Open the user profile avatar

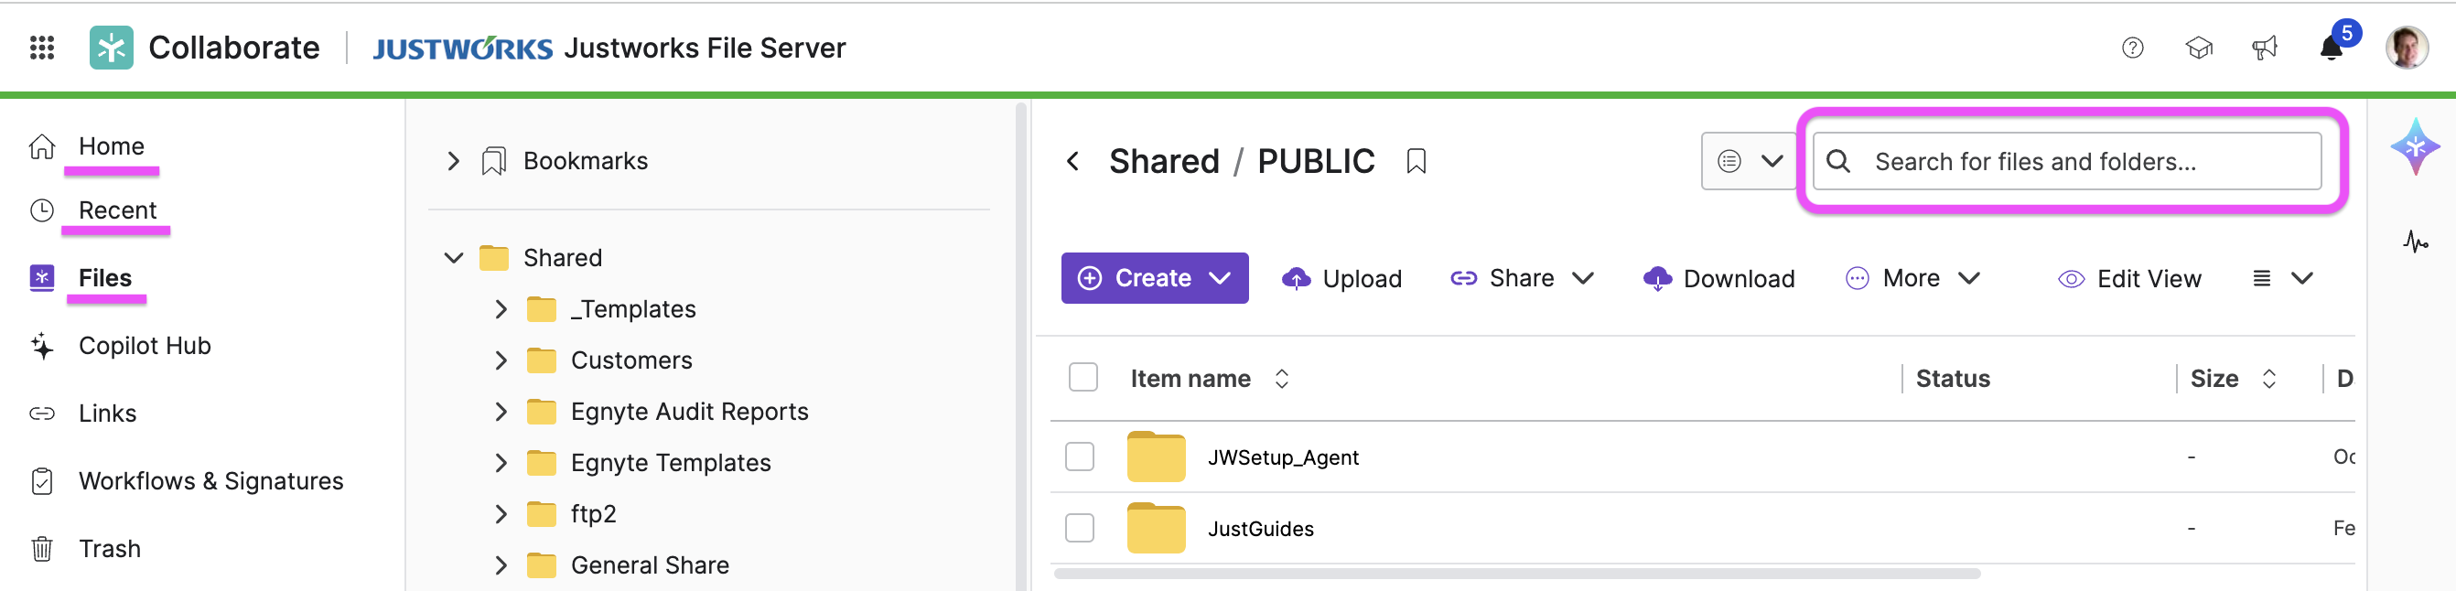tap(2407, 48)
